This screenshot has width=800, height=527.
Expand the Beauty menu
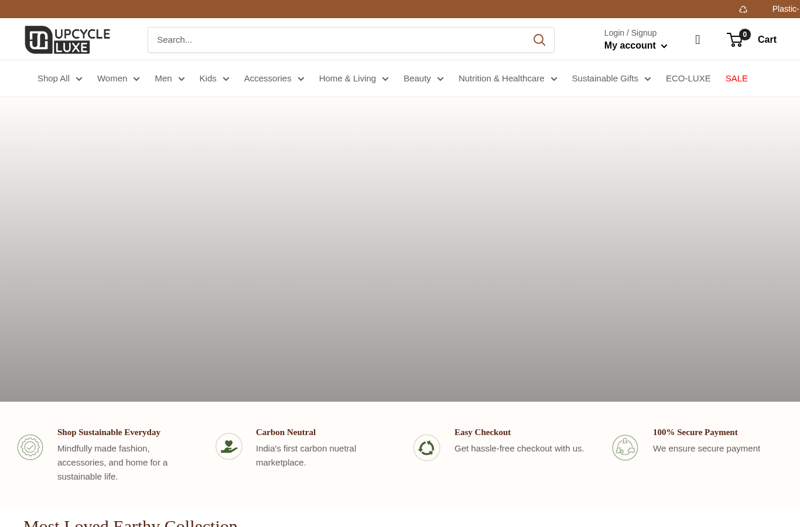click(423, 78)
